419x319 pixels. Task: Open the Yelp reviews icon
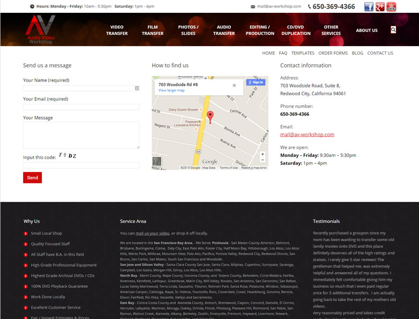click(x=391, y=6)
